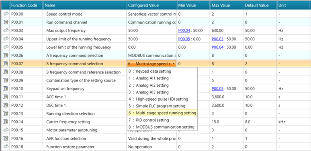
Task: Sort by Default Value column header
Action: click(x=260, y=5)
